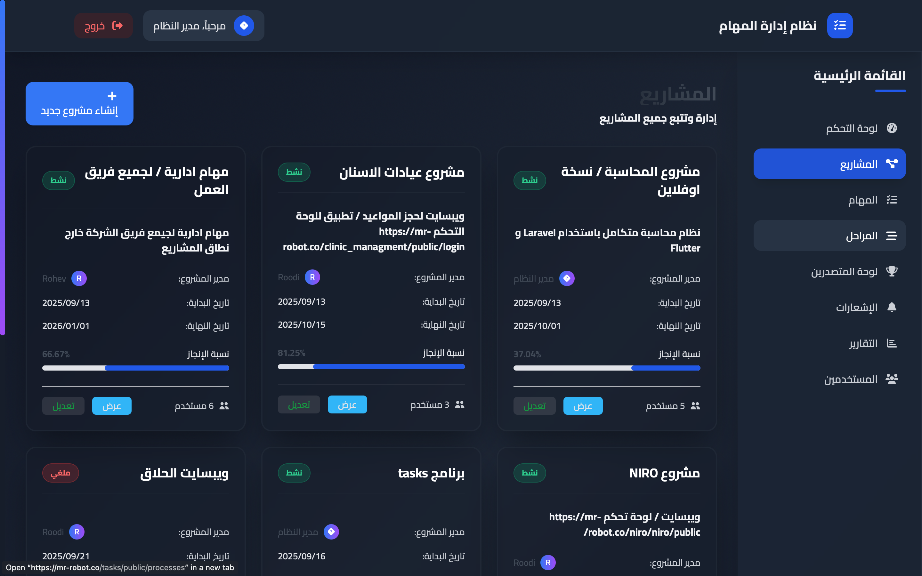Select المشاريع from the main sidebar menu
This screenshot has height=576, width=922.
coord(830,164)
